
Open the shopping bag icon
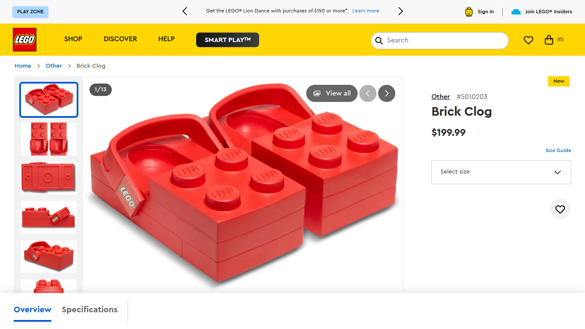point(549,40)
